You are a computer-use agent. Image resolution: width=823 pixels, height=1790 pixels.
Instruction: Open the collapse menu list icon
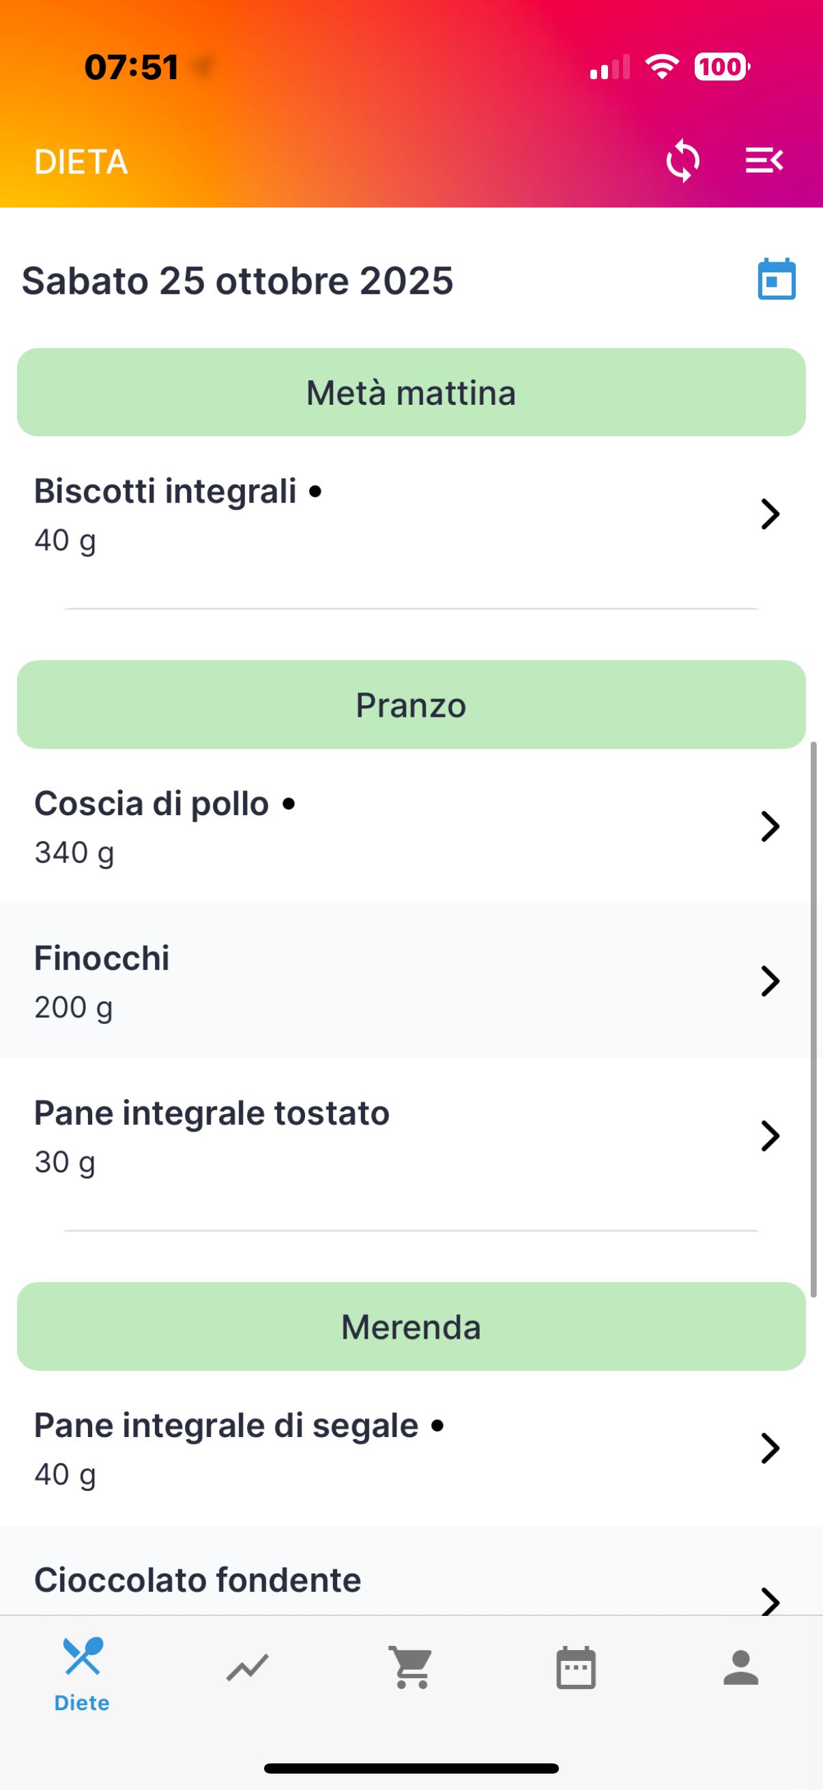point(764,161)
